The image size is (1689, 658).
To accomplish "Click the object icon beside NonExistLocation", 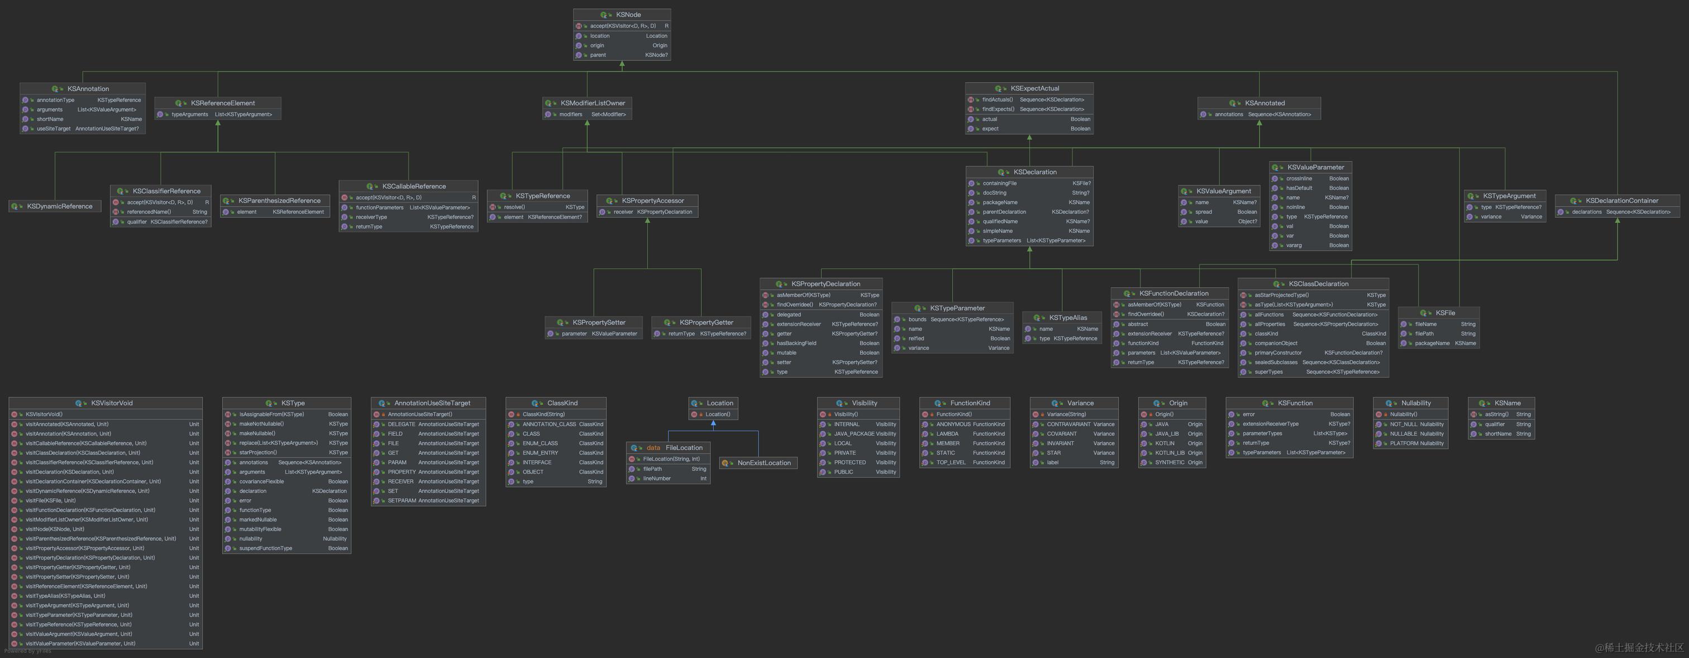I will pyautogui.click(x=726, y=463).
